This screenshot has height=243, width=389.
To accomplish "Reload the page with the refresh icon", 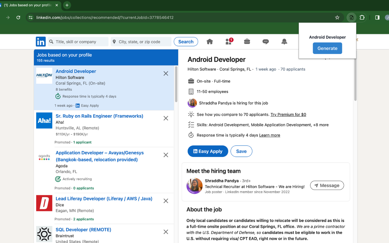I will [18, 17].
